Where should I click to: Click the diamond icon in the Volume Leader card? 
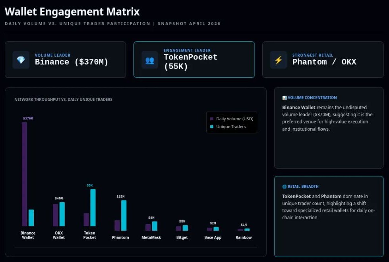point(21,60)
